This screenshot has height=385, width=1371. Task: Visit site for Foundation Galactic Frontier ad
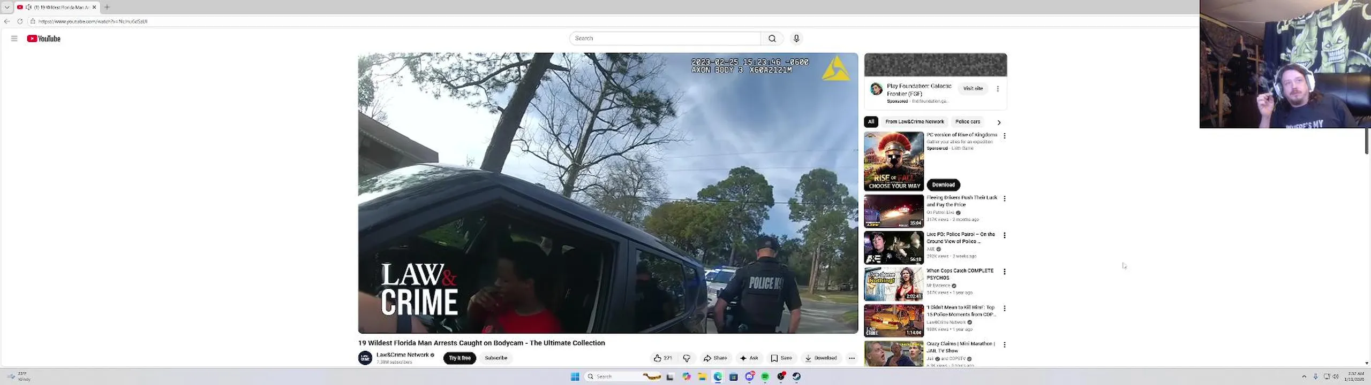point(973,88)
